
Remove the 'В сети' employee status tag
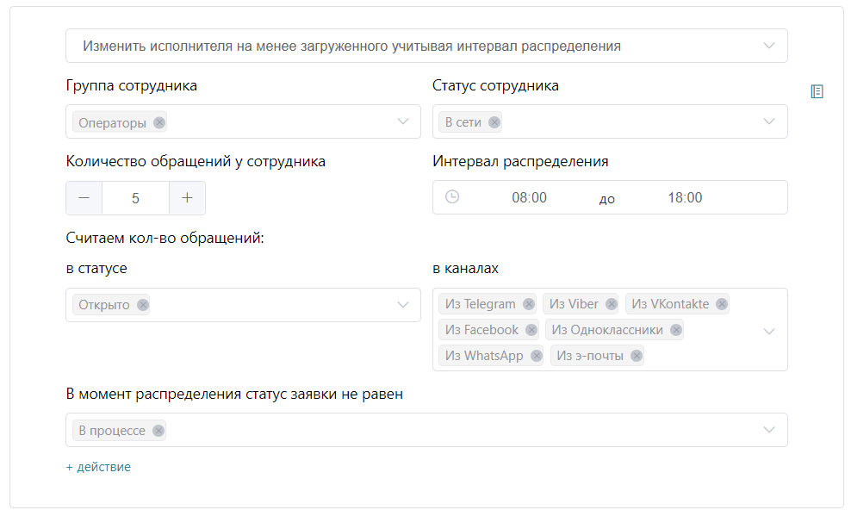494,122
